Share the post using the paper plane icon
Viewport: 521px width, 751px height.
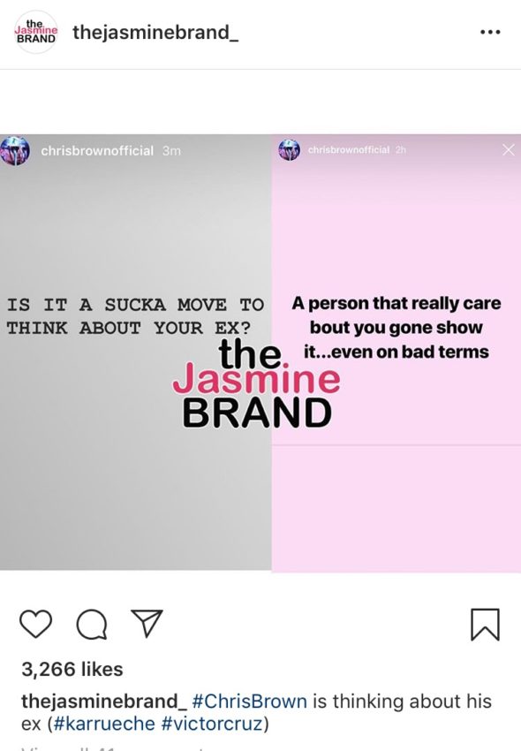pyautogui.click(x=147, y=623)
